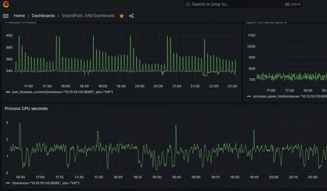Click the search magnifier icon

click(x=188, y=4)
